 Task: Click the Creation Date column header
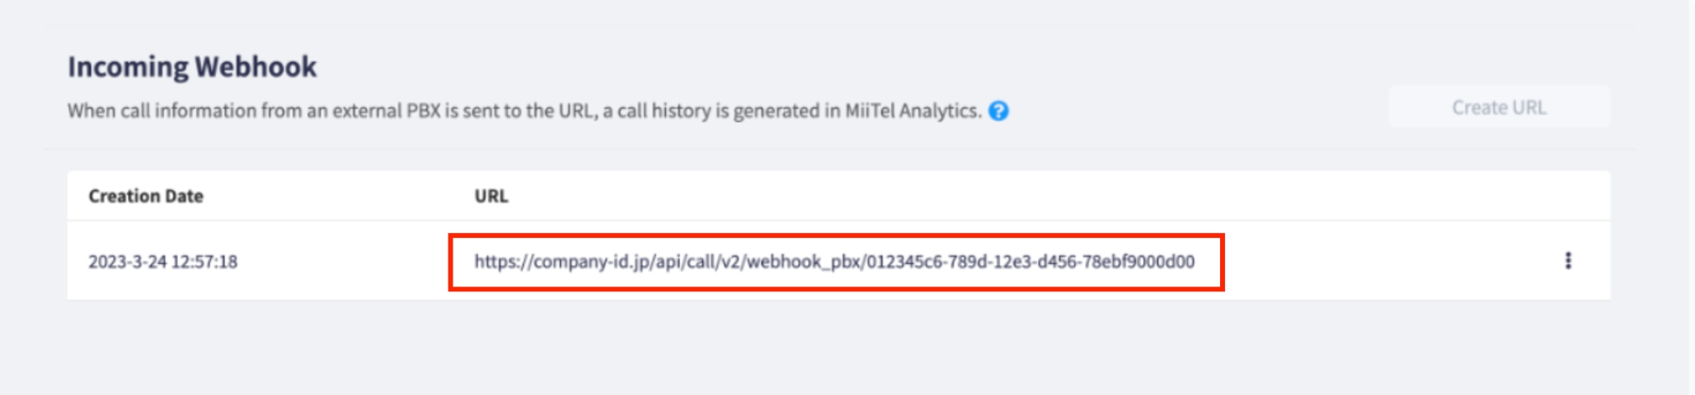coord(146,196)
